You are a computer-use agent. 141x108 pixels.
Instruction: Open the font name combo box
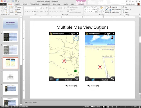30,8
